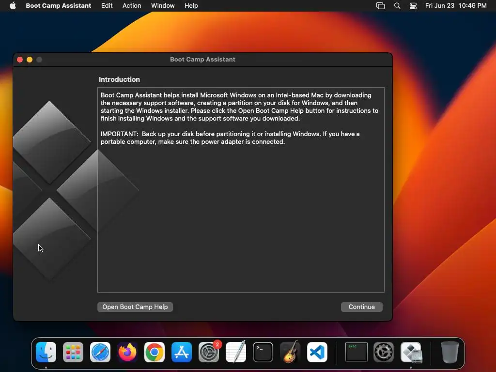Open the Window menu
496x372 pixels.
pyautogui.click(x=163, y=6)
